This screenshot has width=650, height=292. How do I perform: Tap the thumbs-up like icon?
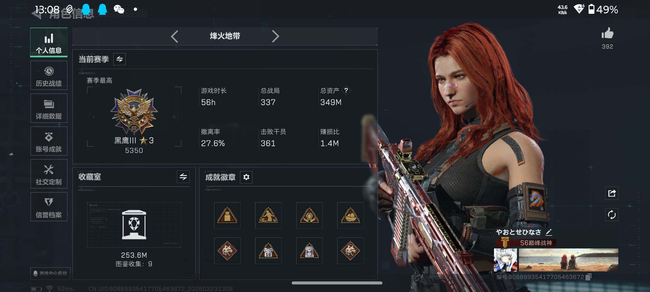(607, 33)
